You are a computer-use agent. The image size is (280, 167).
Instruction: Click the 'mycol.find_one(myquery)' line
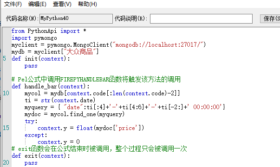click(x=74, y=114)
